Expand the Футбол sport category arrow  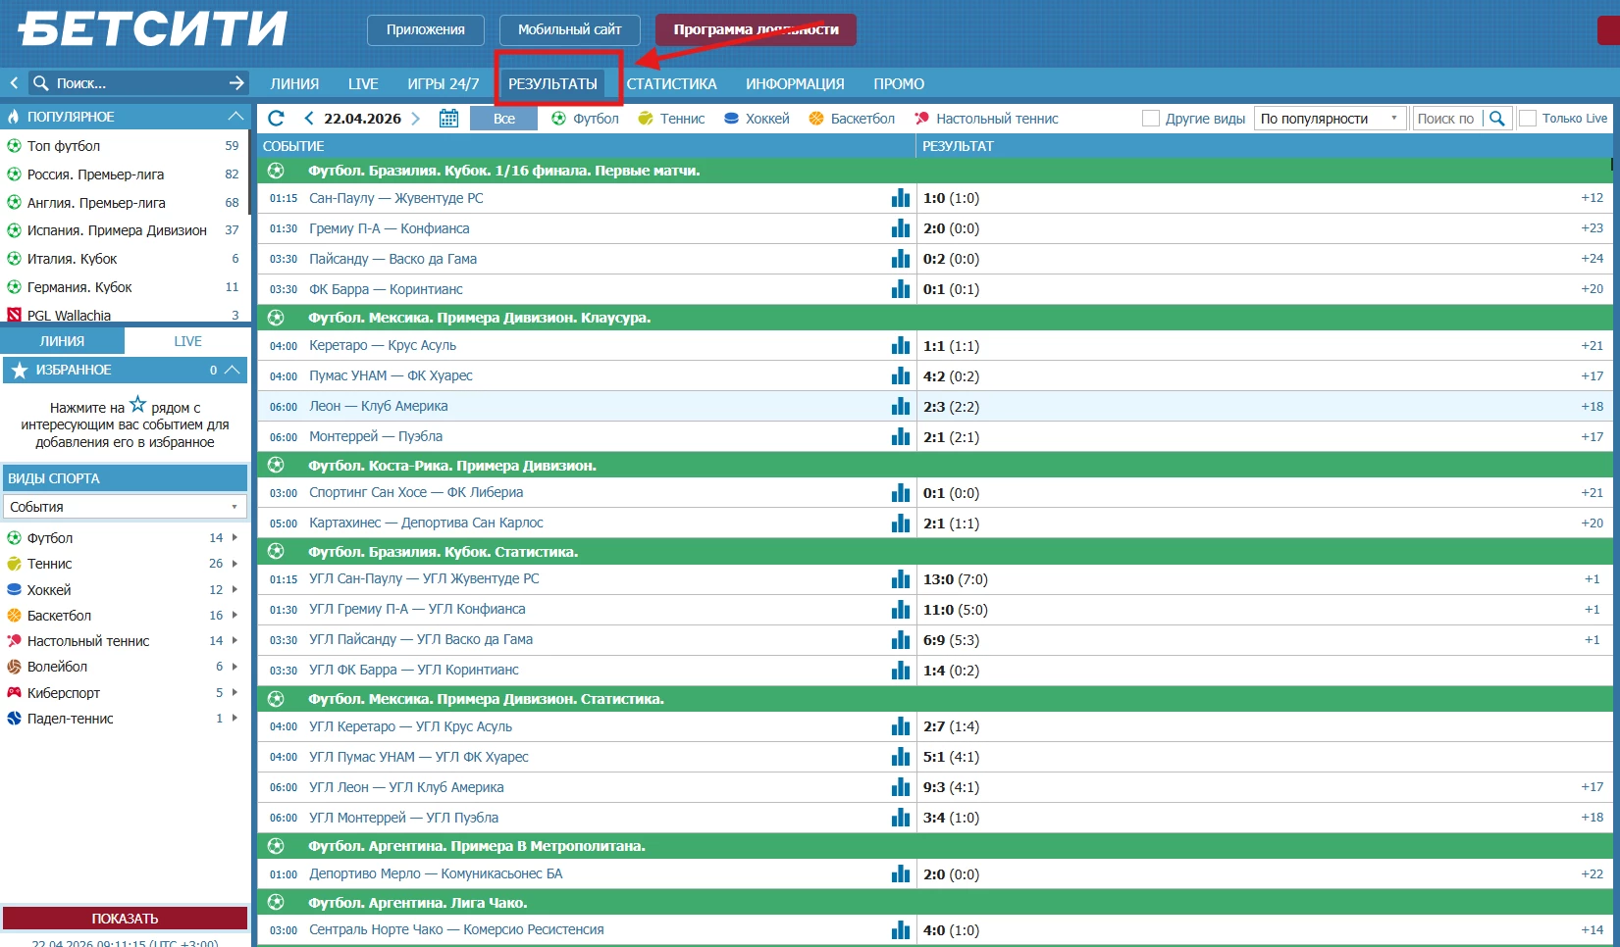tap(235, 537)
